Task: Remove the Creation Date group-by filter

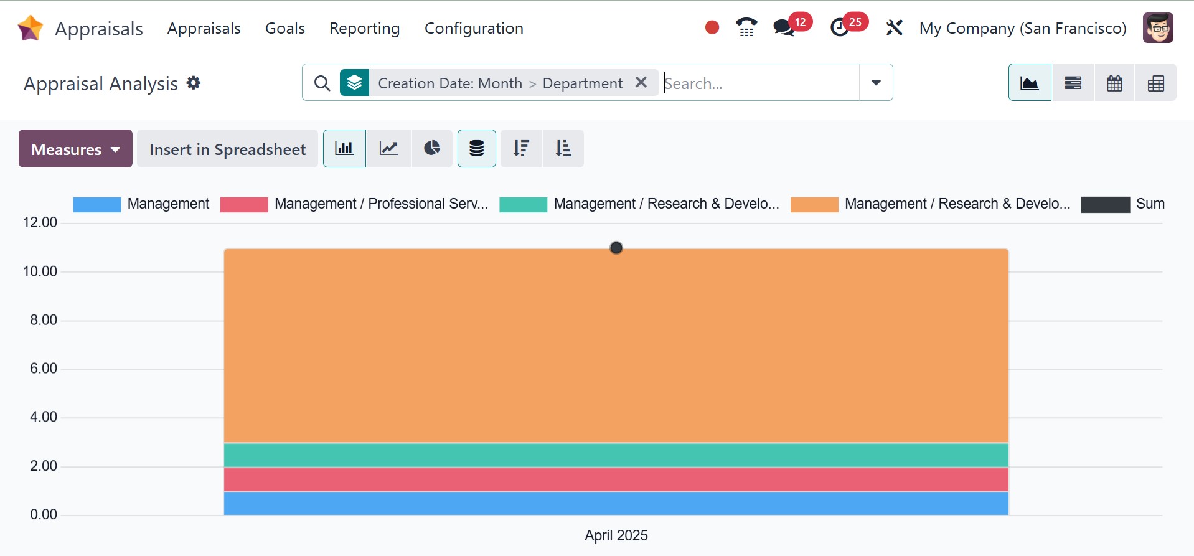Action: click(x=641, y=83)
